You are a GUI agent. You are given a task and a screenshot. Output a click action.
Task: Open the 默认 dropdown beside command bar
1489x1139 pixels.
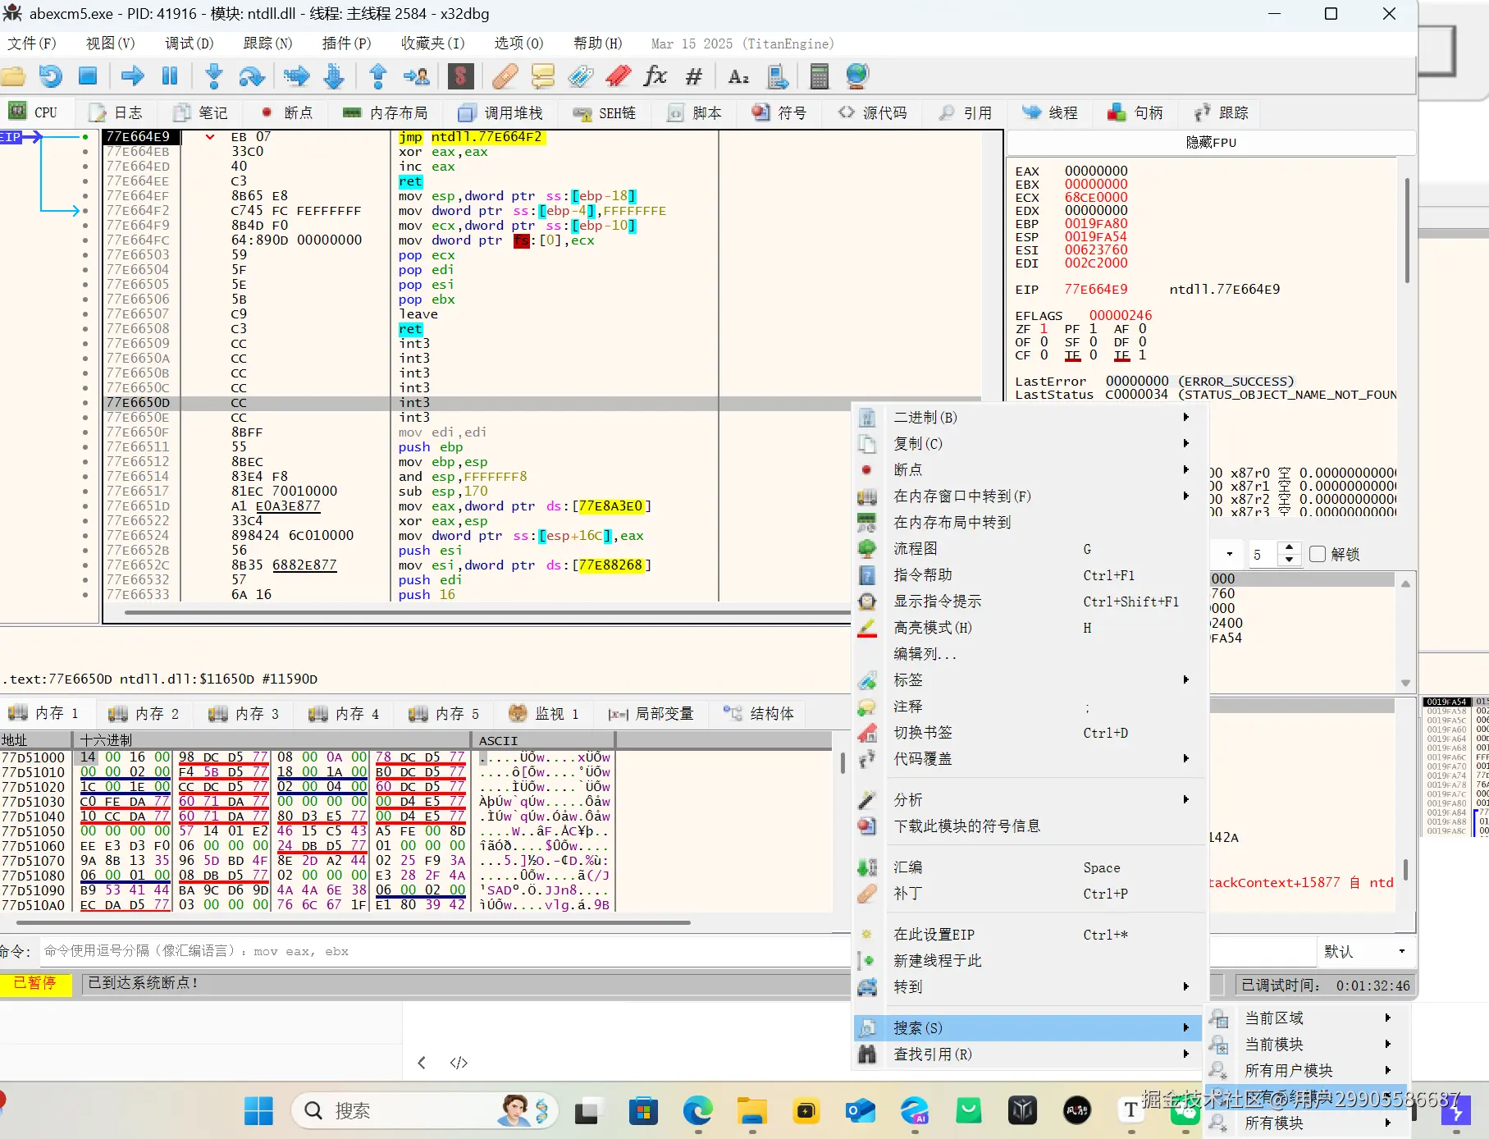click(1364, 951)
